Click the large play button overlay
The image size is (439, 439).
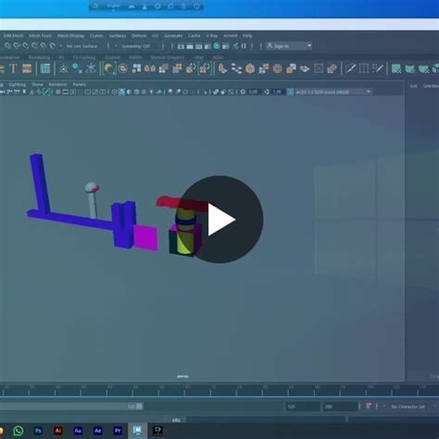pos(219,219)
